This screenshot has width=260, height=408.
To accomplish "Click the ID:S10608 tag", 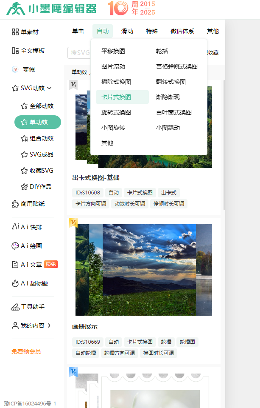I will [x=88, y=193].
